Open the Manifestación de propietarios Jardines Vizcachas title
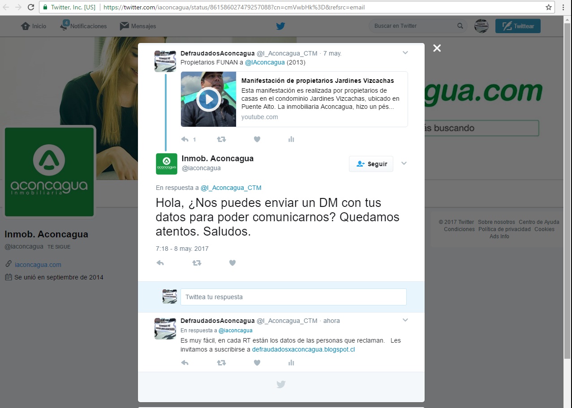 [x=318, y=81]
